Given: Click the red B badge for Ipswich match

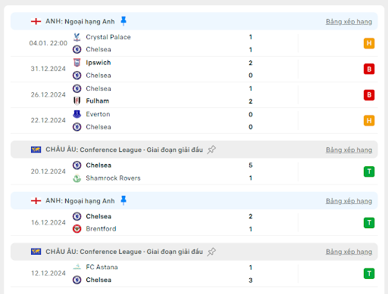Looking at the screenshot, I should 369,69.
